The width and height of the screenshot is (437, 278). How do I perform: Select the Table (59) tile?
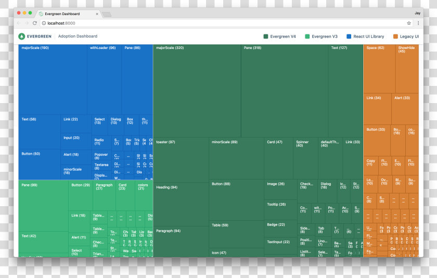pyautogui.click(x=236, y=234)
